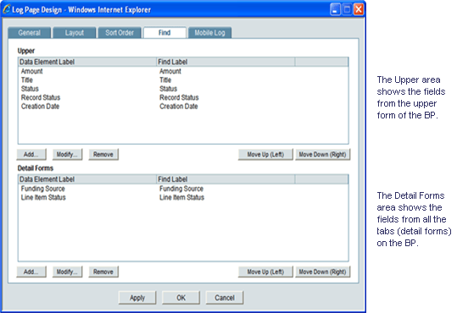Viewport: 457px width, 313px height.
Task: Click Creation Date in Find Label column
Action: (x=179, y=107)
